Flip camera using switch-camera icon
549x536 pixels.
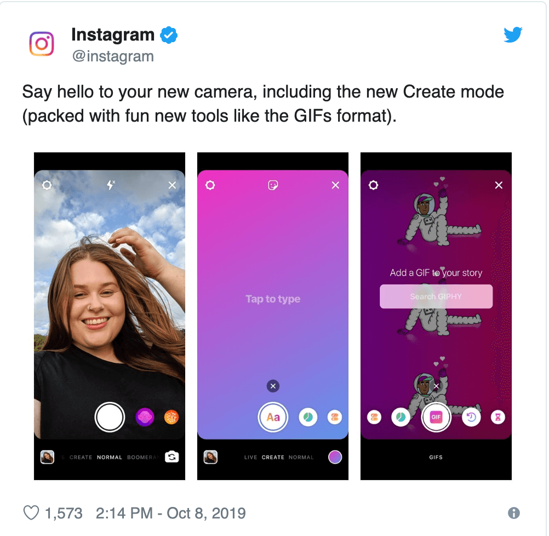tap(171, 457)
